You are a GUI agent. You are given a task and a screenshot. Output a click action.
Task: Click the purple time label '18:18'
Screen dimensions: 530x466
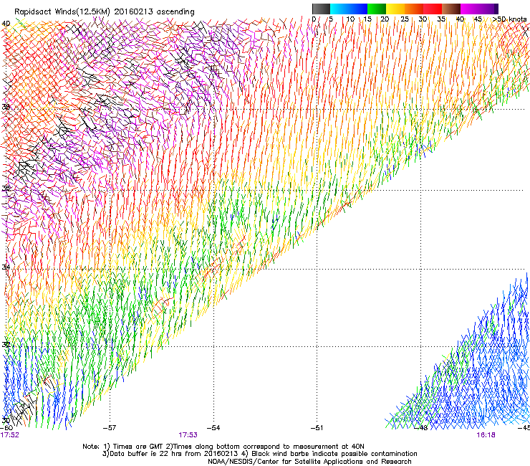[x=486, y=435]
